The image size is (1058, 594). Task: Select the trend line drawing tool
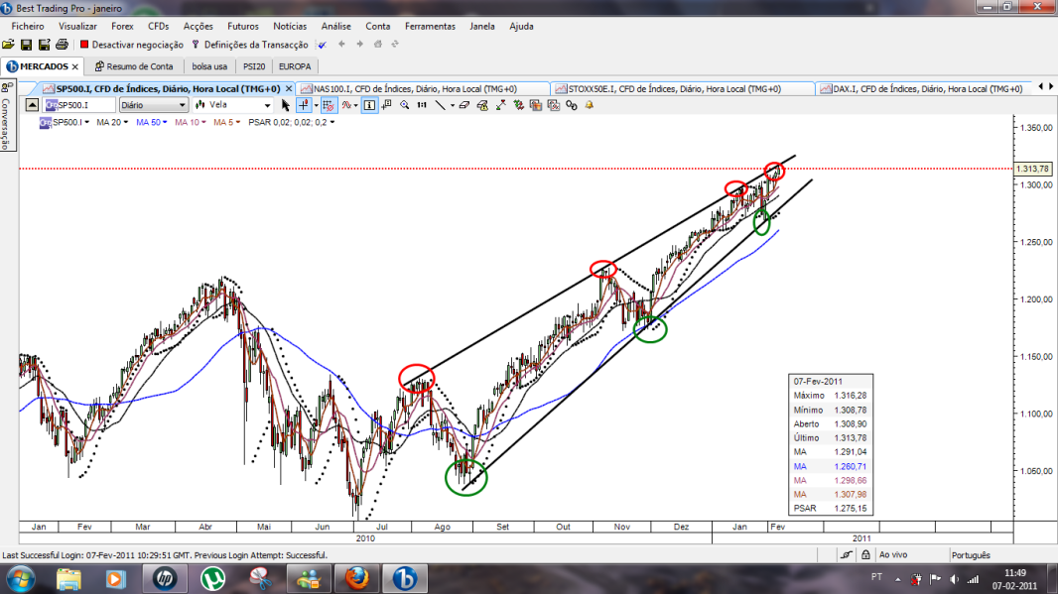(x=440, y=105)
